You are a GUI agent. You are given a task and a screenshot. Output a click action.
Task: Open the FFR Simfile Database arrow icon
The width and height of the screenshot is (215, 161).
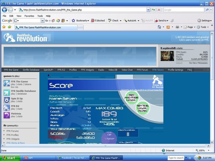(7, 93)
